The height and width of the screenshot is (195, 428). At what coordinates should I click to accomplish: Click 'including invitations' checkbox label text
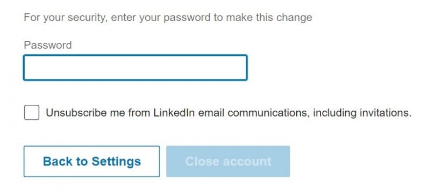tap(362, 113)
